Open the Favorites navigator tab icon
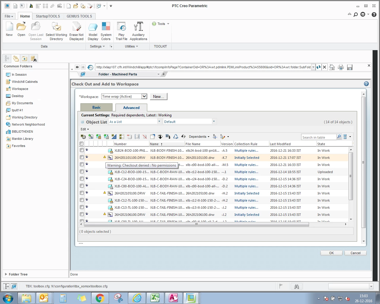 coord(24,58)
